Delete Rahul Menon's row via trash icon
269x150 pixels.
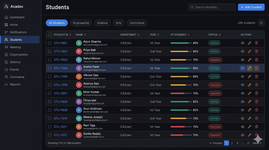click(x=256, y=60)
